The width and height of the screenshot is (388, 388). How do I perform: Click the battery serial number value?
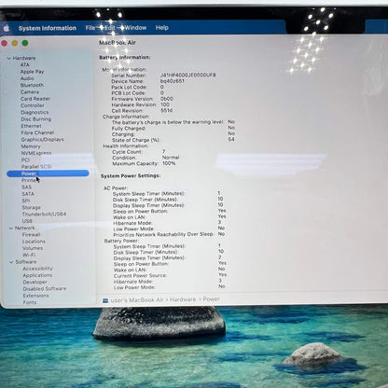[188, 76]
